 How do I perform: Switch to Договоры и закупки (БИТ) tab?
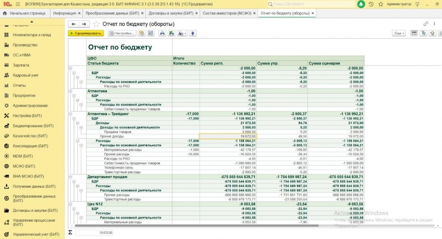[171, 13]
